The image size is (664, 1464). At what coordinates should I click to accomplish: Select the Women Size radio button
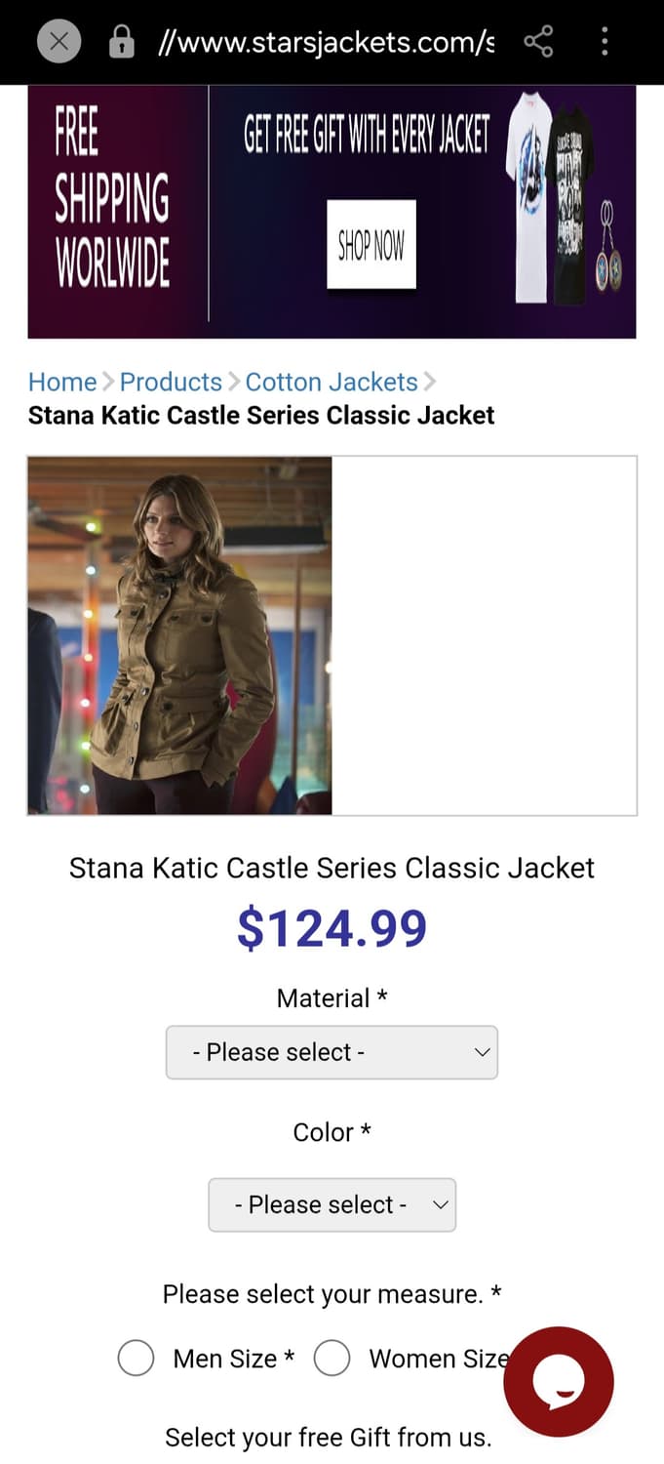tap(332, 1359)
